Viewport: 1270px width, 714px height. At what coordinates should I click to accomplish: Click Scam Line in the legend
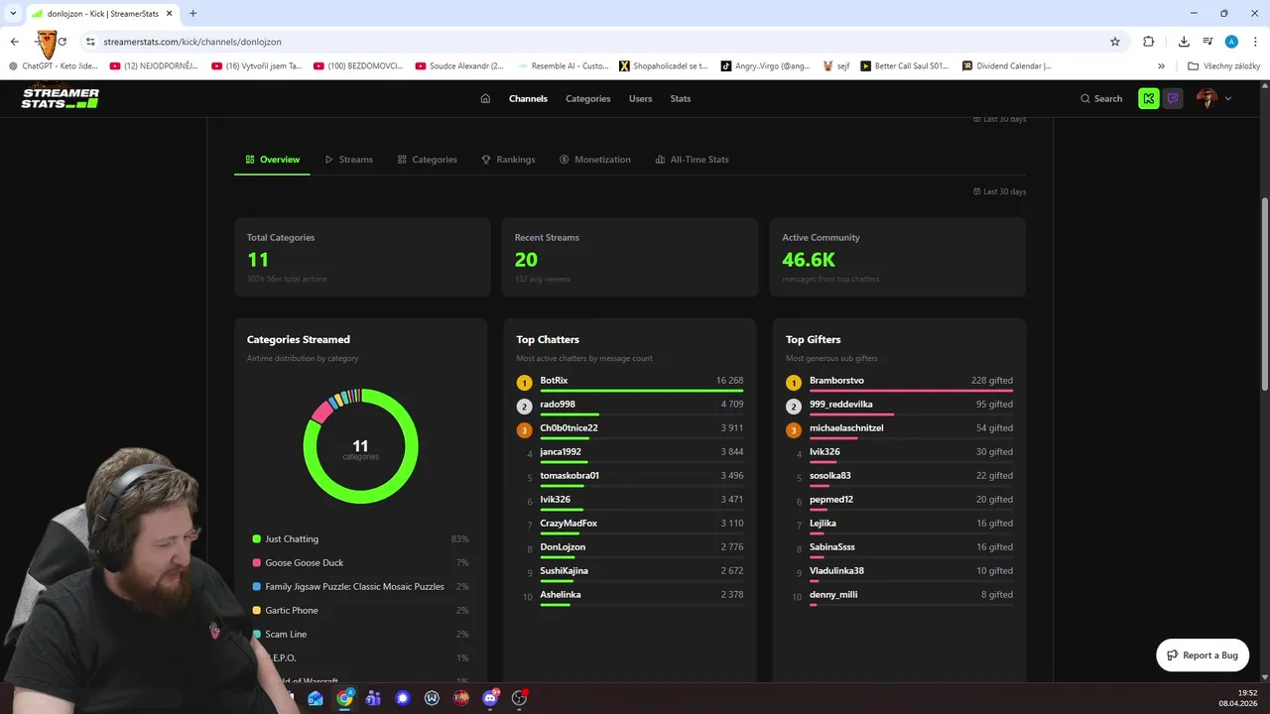pyautogui.click(x=286, y=635)
